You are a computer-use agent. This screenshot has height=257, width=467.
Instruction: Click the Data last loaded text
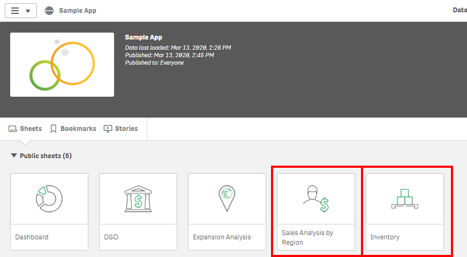(178, 48)
